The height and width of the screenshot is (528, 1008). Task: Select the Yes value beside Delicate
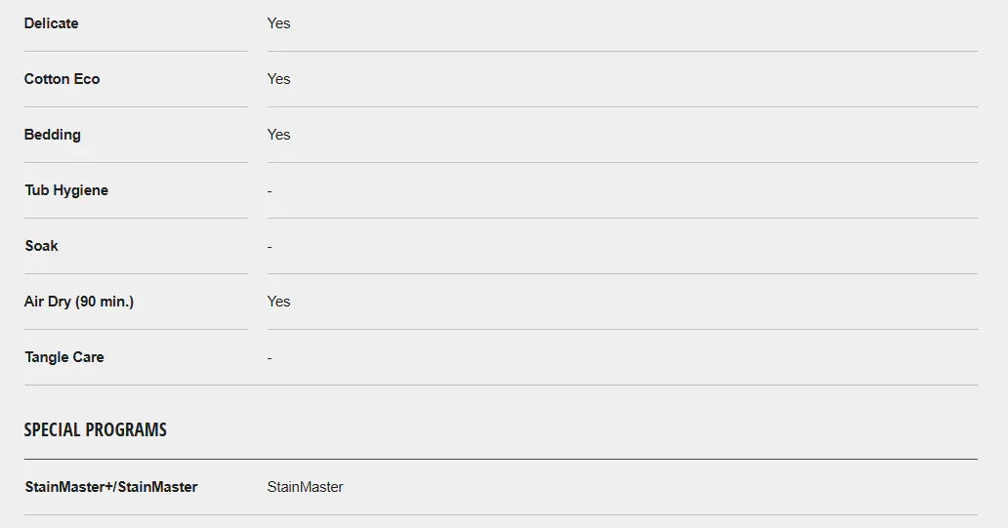pyautogui.click(x=278, y=23)
